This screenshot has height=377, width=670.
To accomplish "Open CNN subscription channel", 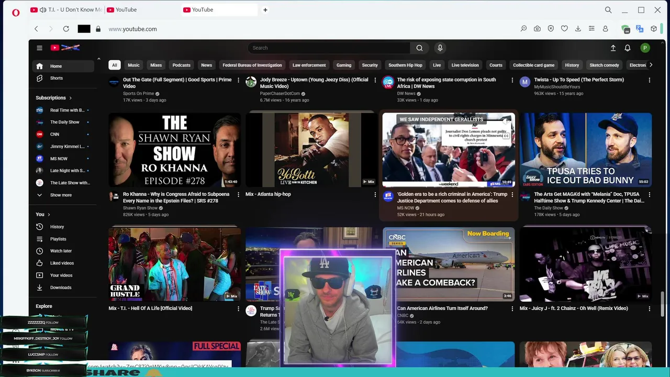I will [x=63, y=134].
